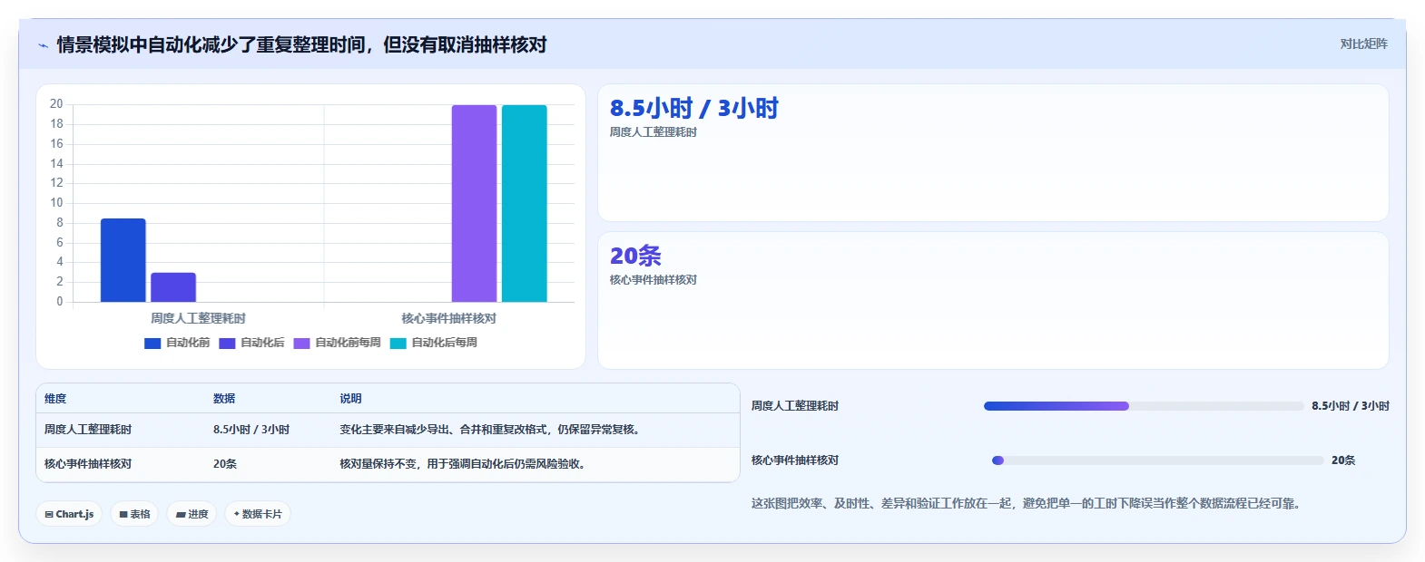Image resolution: width=1425 pixels, height=562 pixels.
Task: Toggle the 自动化前 legend swatch
Action: pos(152,344)
